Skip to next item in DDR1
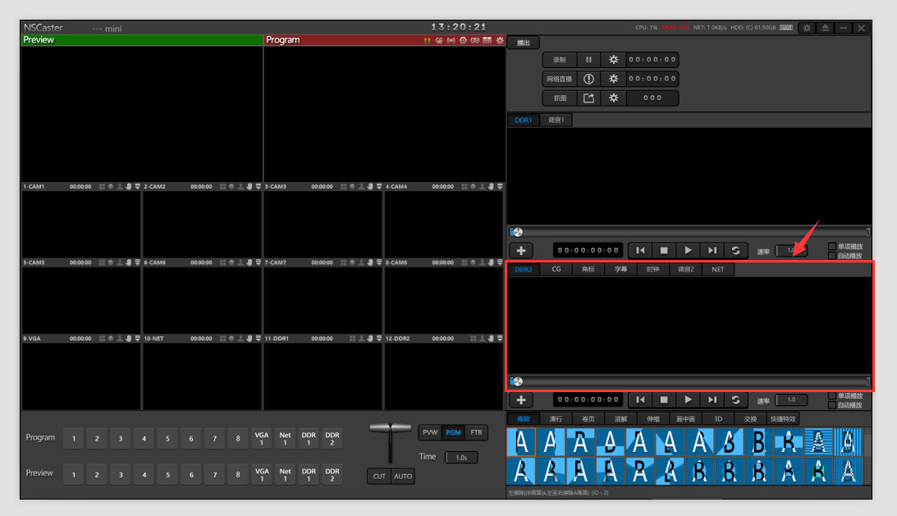897x516 pixels. (712, 250)
